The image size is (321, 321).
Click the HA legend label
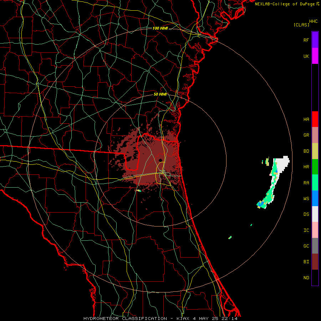(306, 119)
